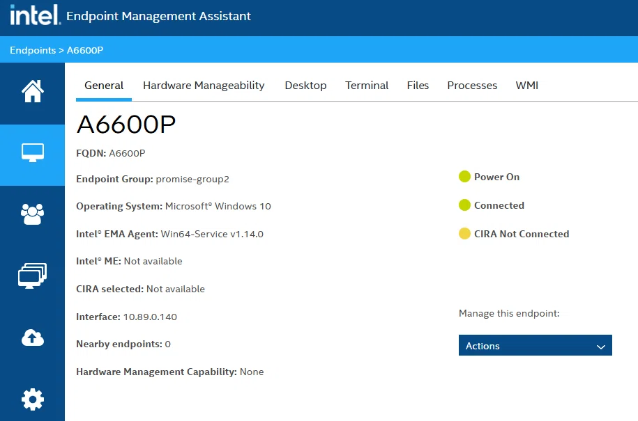Click the Win64-Service v1.14.0 agent version
The image size is (638, 421).
pos(212,234)
